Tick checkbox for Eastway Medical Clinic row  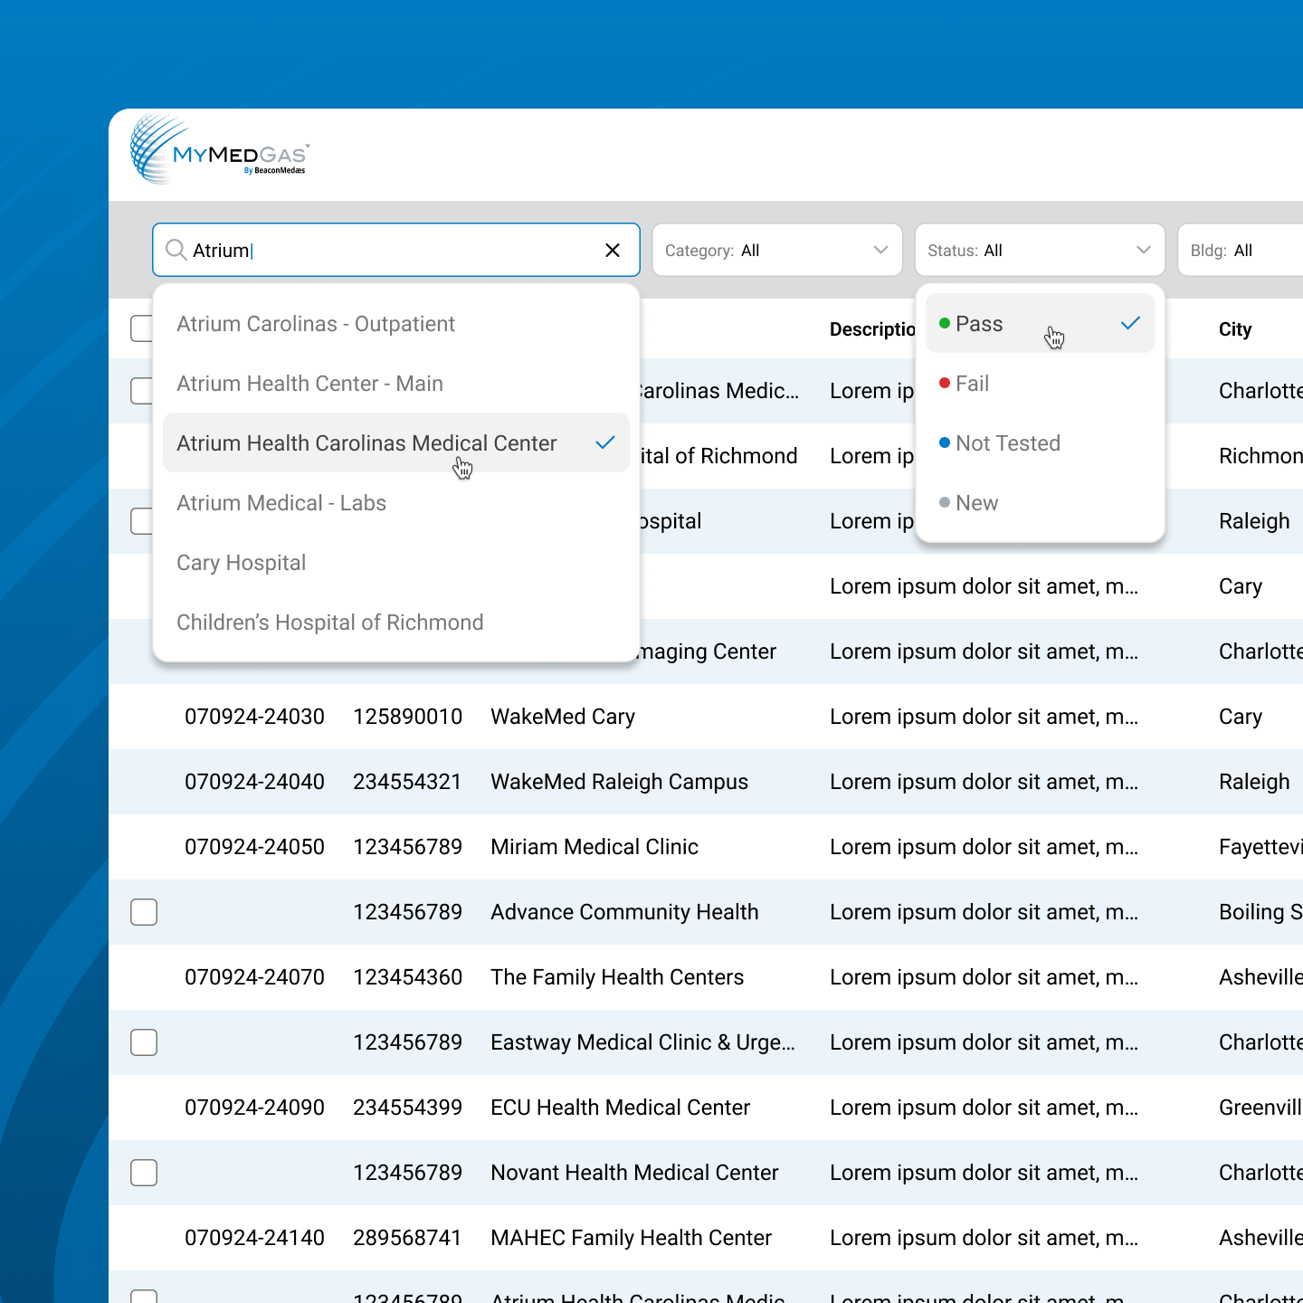point(144,1042)
